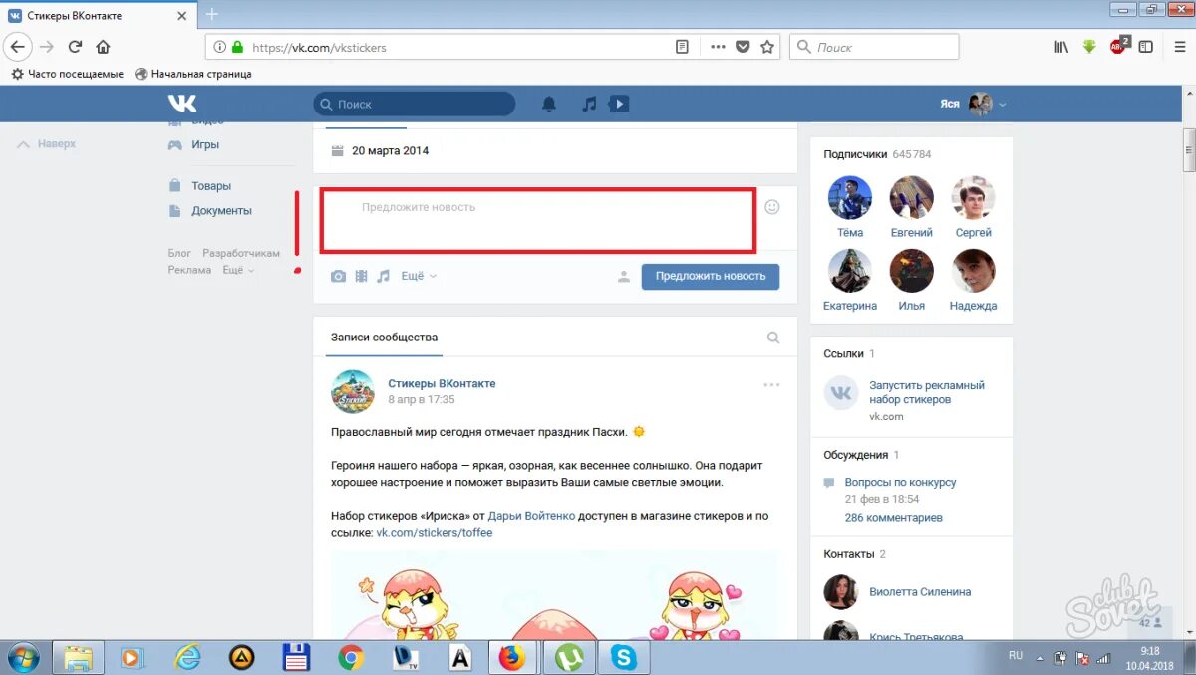Open the Adblock extension icon
Viewport: 1196px width, 675px height.
[x=1118, y=46]
